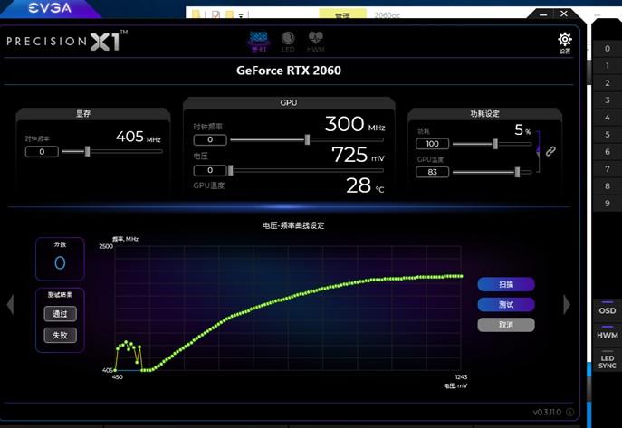Click the score value 0 box

pyautogui.click(x=60, y=259)
